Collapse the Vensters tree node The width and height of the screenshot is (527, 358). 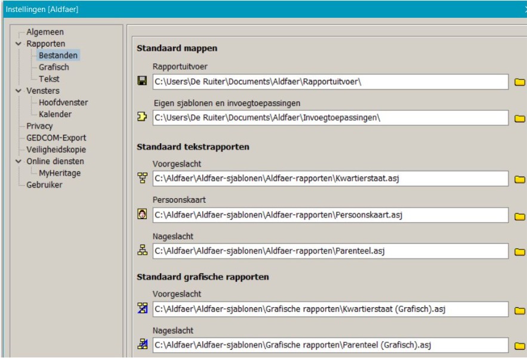click(19, 91)
